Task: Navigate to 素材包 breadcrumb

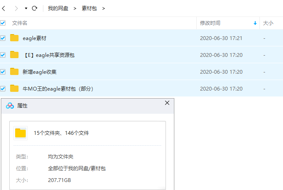Action: point(89,8)
